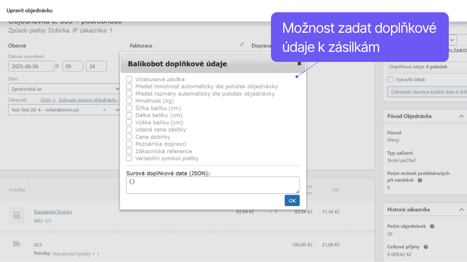467x262 pixels.
Task: Check Předat hmotnost automaticky dle položek objednávky
Action: click(x=129, y=86)
